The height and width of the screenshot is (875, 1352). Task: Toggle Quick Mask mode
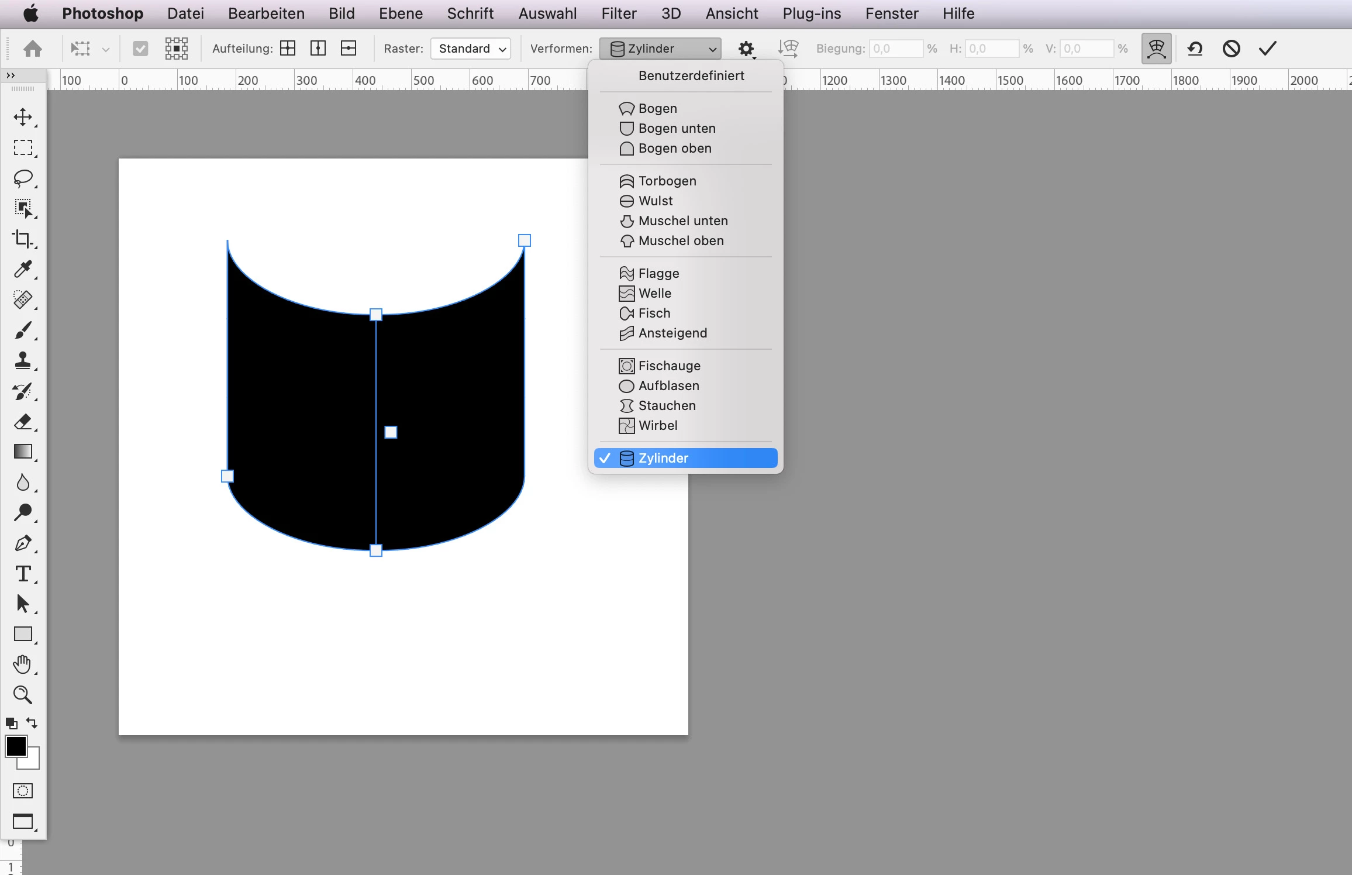23,791
